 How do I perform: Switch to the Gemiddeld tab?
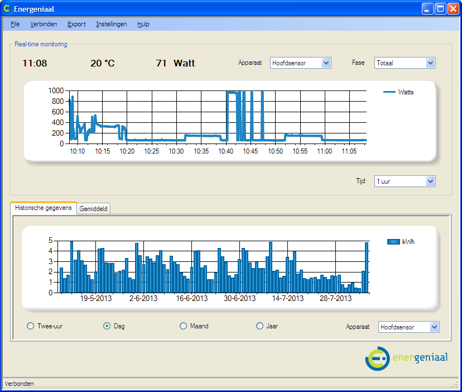[x=93, y=208]
